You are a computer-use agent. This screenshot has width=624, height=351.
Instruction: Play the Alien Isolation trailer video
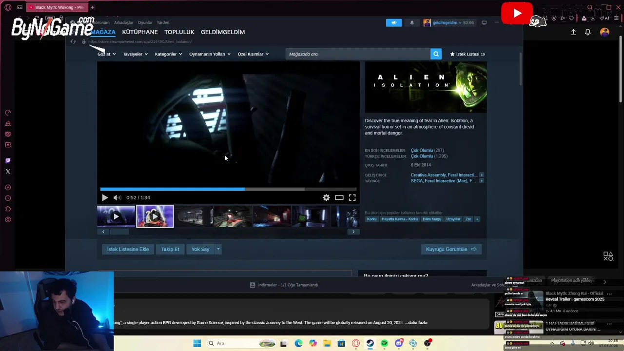pyautogui.click(x=105, y=197)
